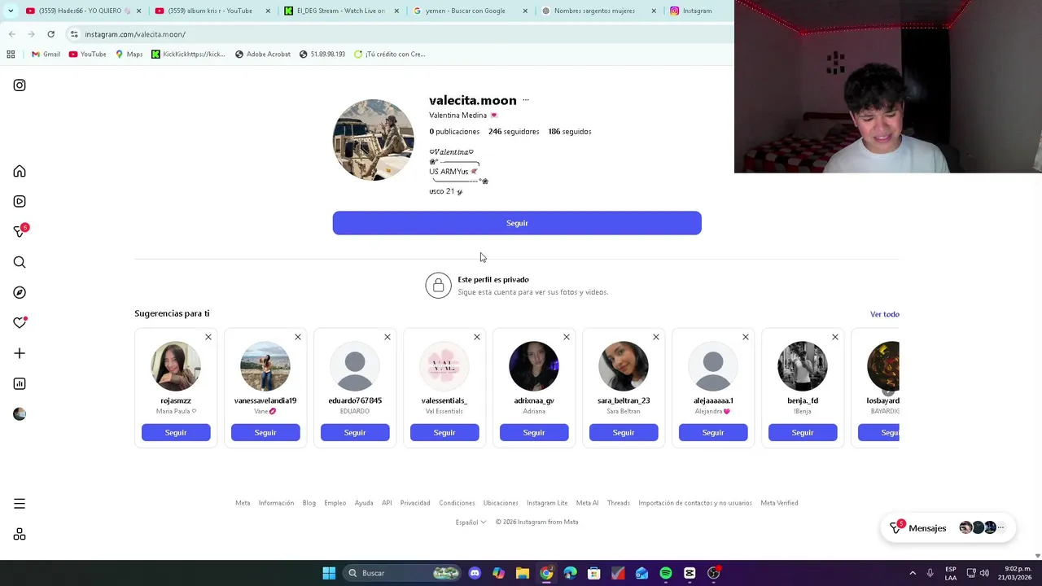Dismiss alejaaaaaa.1 suggestion card

[x=746, y=337]
